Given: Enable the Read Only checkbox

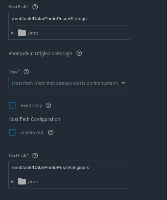Looking at the screenshot, I should (12, 105).
